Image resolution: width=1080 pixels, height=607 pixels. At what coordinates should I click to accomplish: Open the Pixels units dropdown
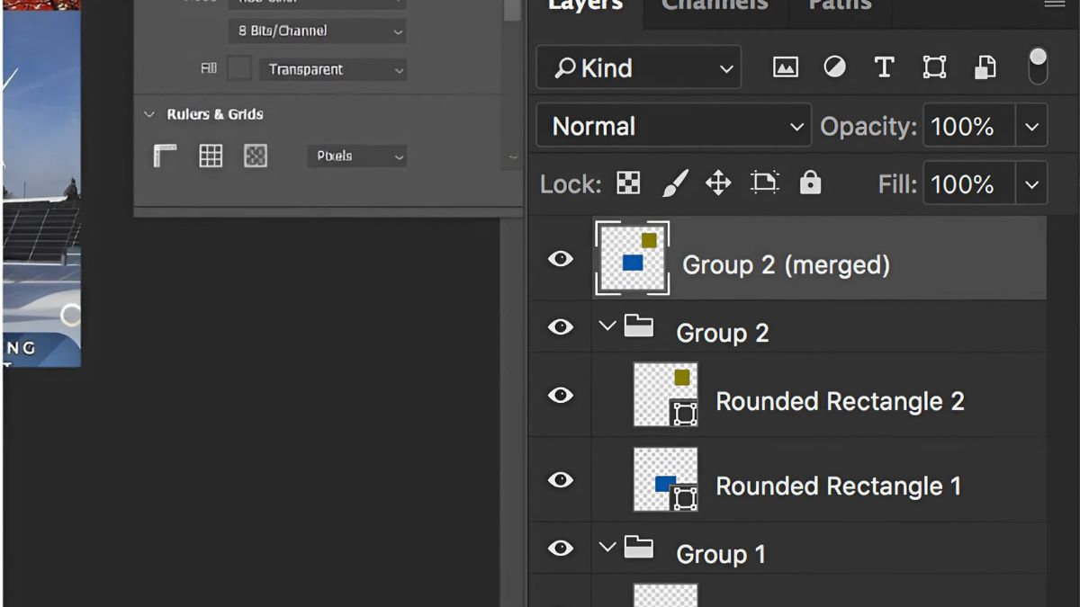click(356, 156)
